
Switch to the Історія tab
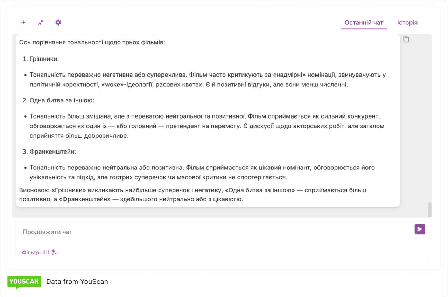coord(407,22)
